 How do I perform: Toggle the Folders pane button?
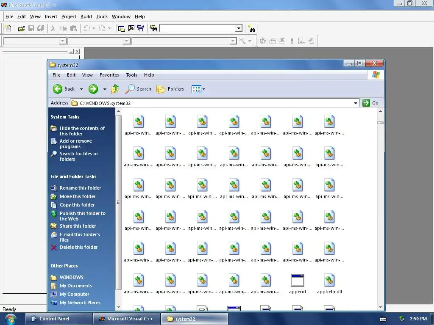tap(170, 89)
